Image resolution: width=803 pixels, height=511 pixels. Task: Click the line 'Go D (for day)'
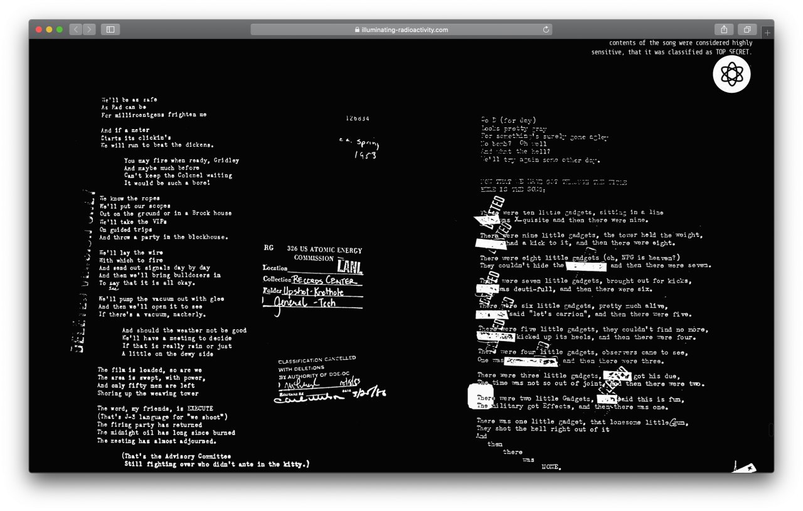(x=509, y=120)
